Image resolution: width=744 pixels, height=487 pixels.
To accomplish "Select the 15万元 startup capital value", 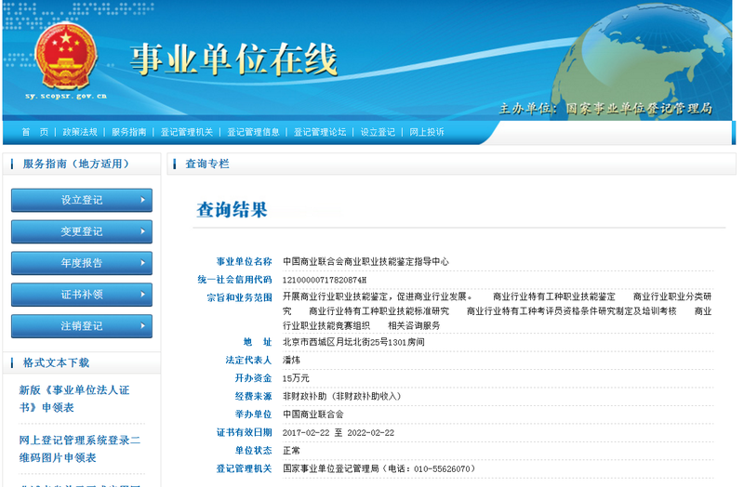I will (x=296, y=378).
